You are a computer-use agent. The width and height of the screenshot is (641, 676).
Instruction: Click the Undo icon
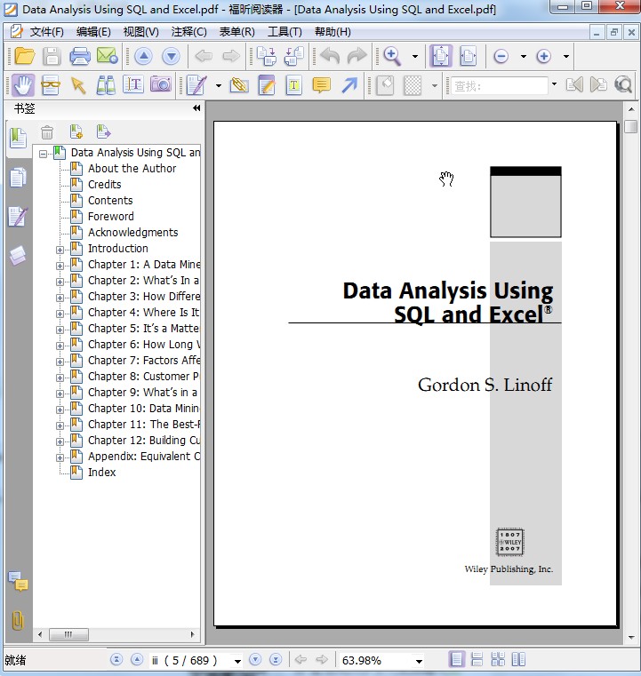click(x=331, y=56)
